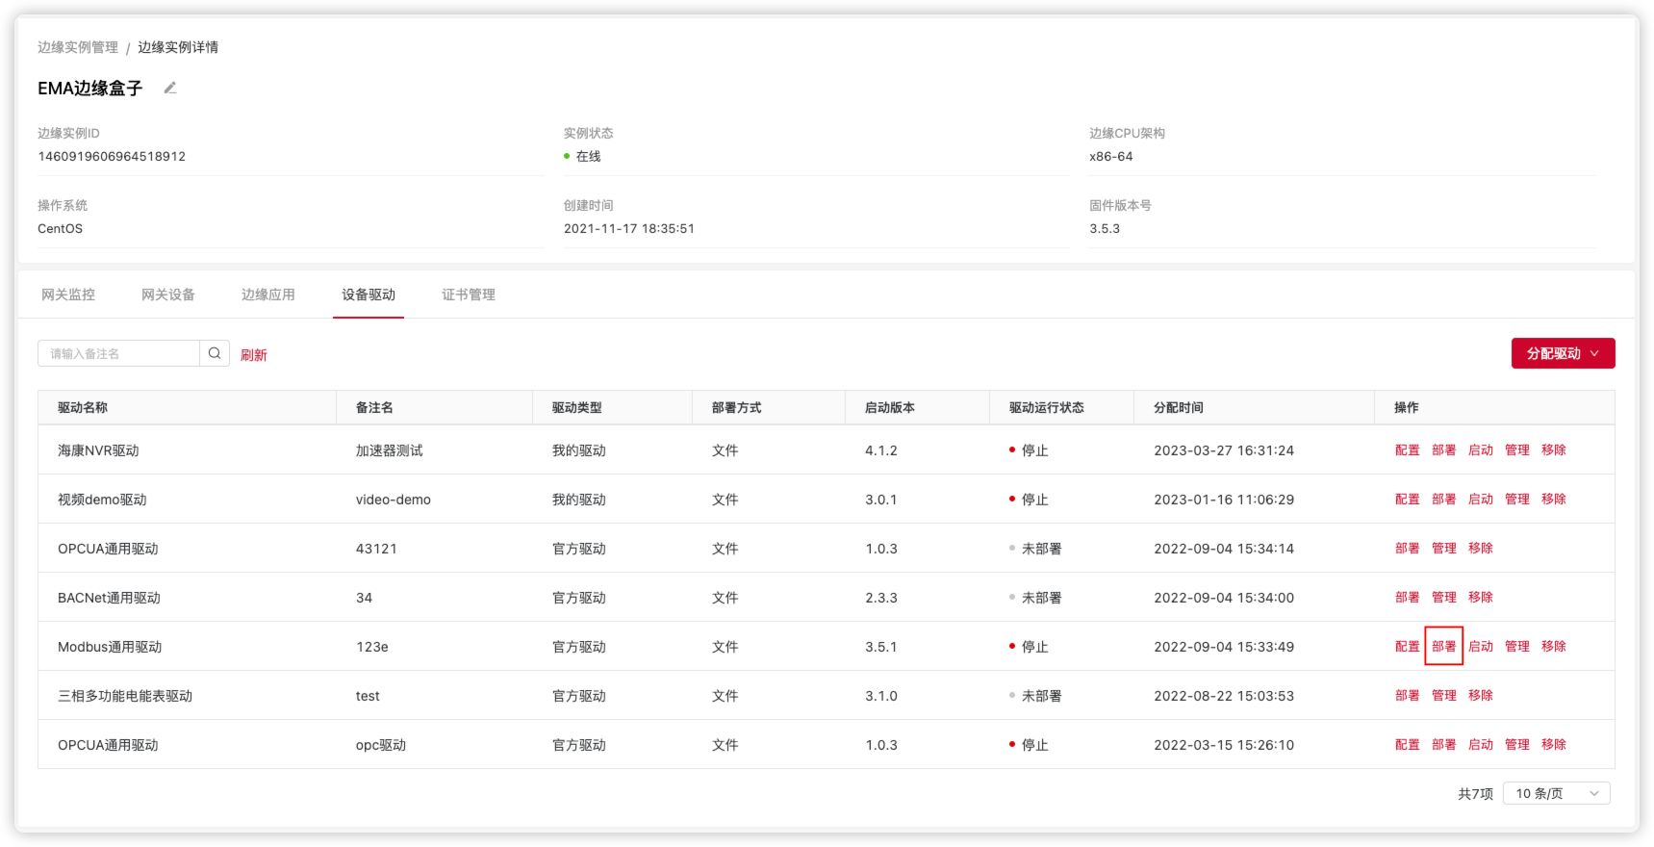This screenshot has width=1654, height=847.
Task: Click 管理 for Modbus通用驱动
Action: pyautogui.click(x=1516, y=646)
